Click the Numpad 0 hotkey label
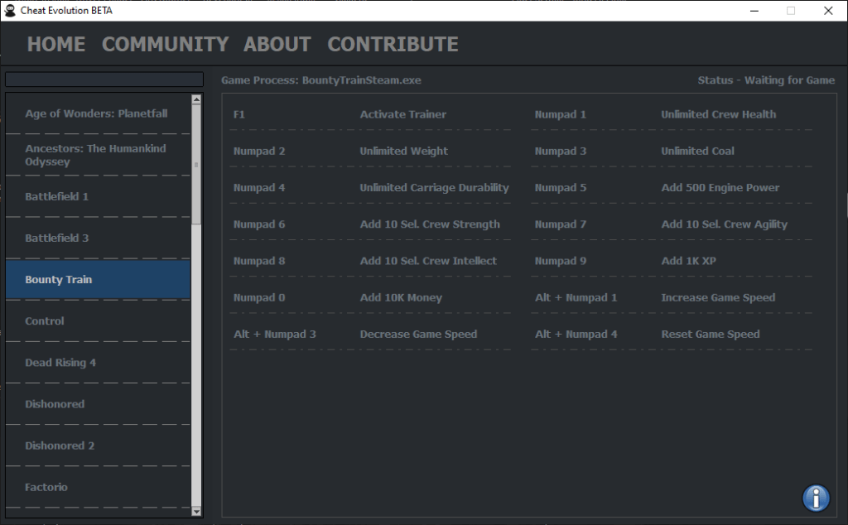848x525 pixels. point(259,297)
